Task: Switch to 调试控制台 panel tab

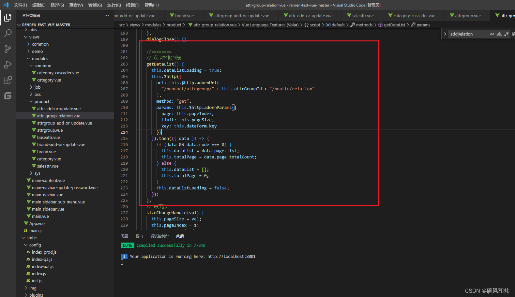Action: [x=160, y=236]
